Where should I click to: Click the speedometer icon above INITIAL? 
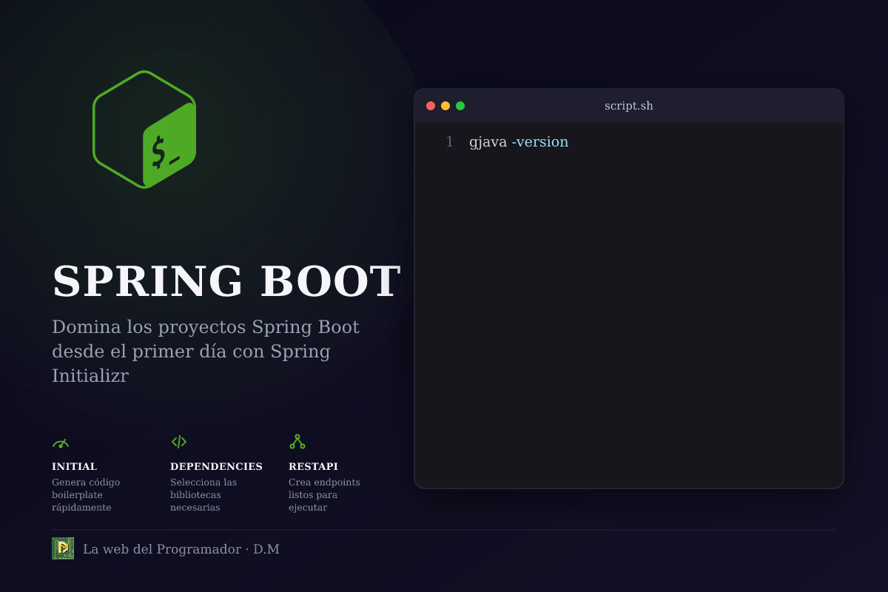coord(61,443)
